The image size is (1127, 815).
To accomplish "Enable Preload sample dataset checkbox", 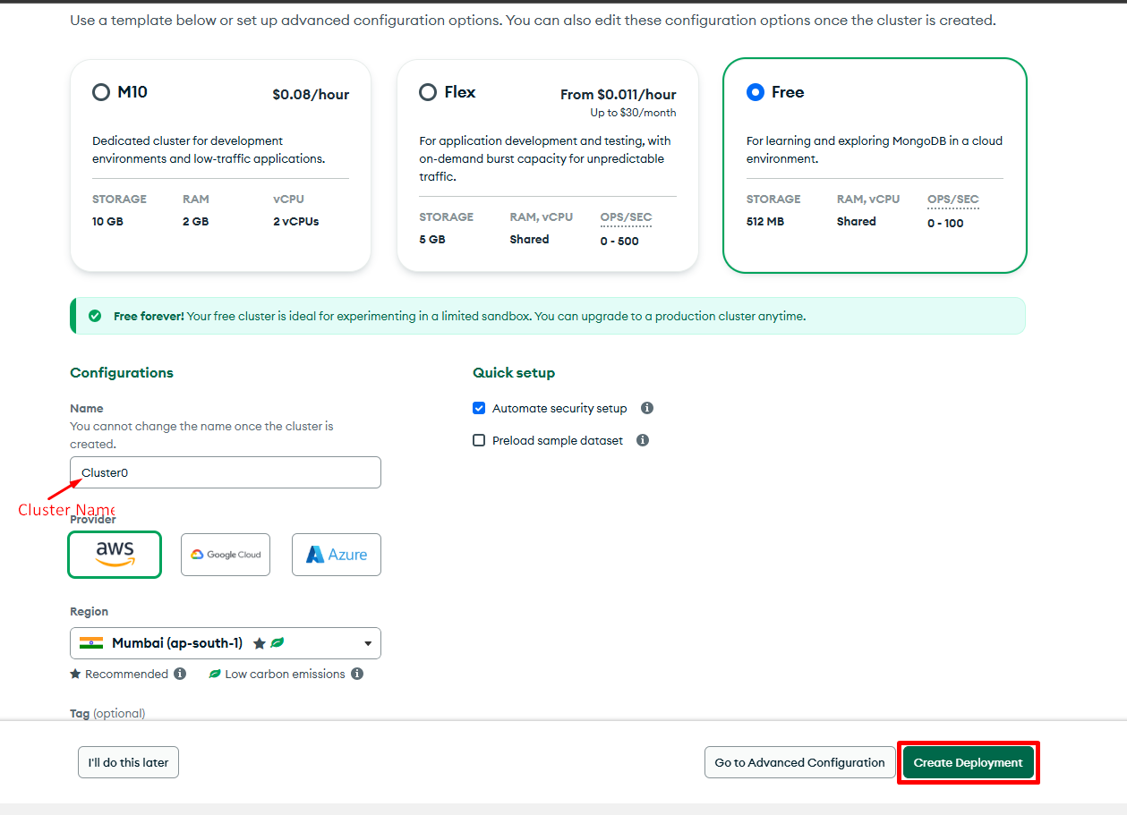I will [x=479, y=440].
